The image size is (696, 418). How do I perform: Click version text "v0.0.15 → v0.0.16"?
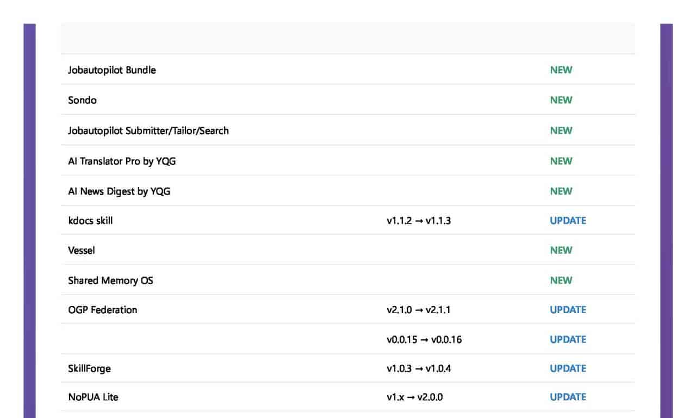point(425,340)
